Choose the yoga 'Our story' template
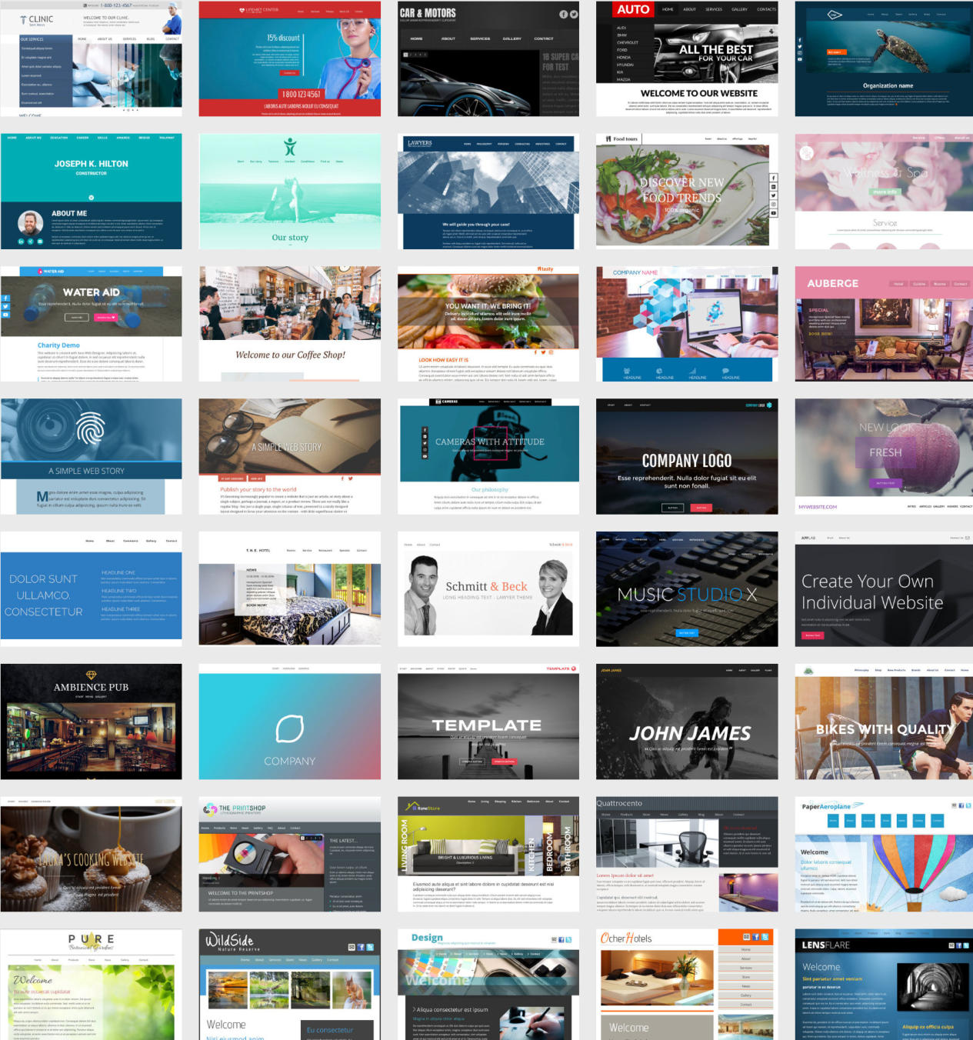Viewport: 973px width, 1040px height. coord(290,192)
